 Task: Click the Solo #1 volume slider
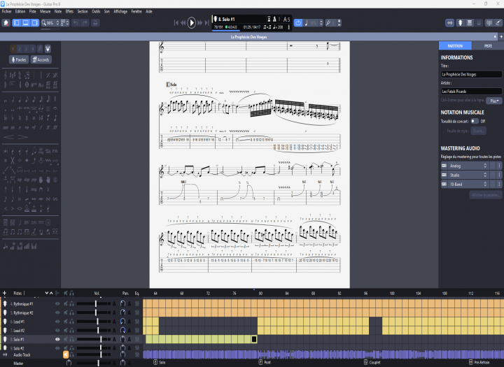100,339
